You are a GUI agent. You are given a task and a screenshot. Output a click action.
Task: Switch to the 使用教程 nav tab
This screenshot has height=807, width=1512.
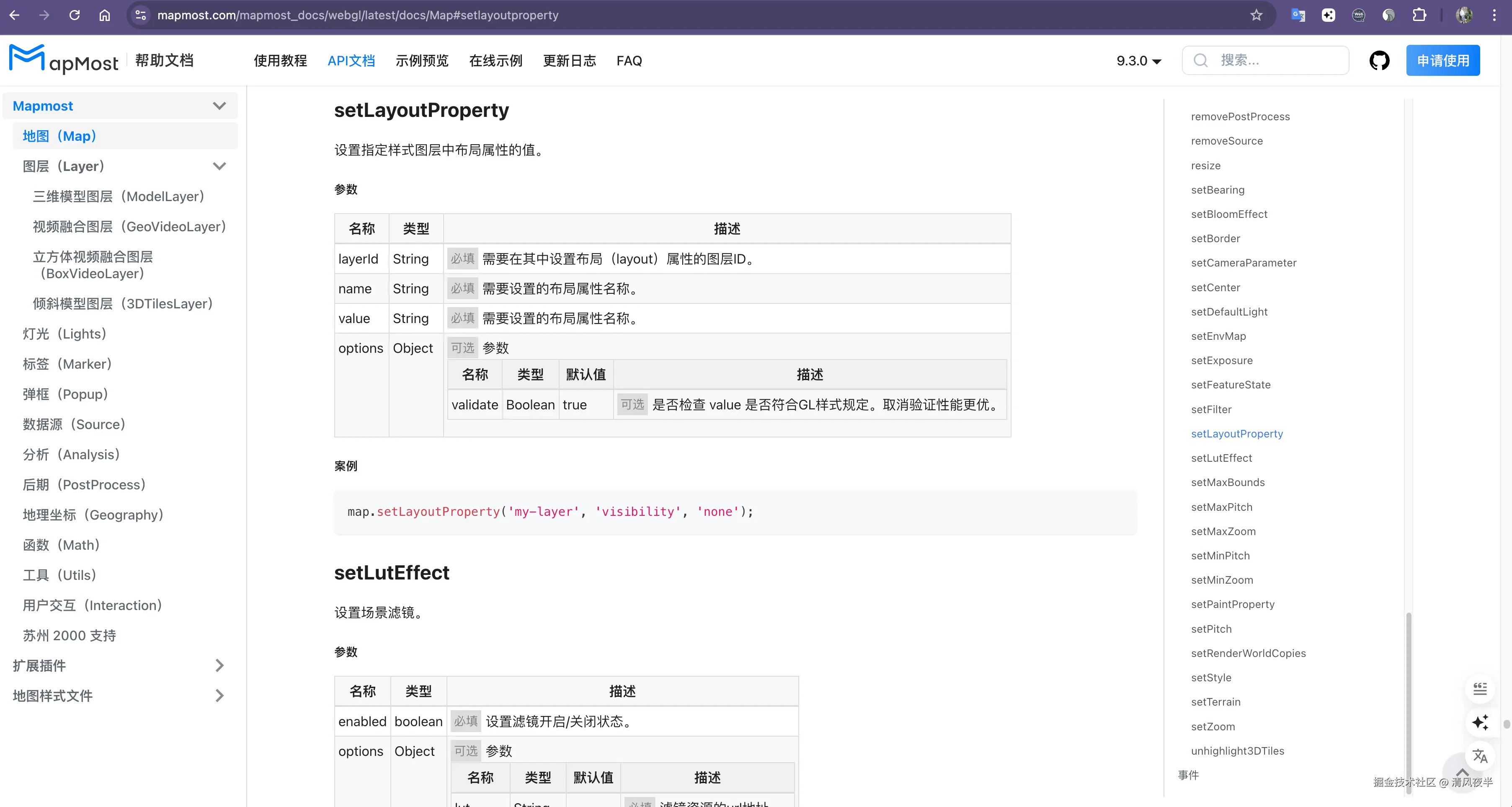pyautogui.click(x=280, y=60)
